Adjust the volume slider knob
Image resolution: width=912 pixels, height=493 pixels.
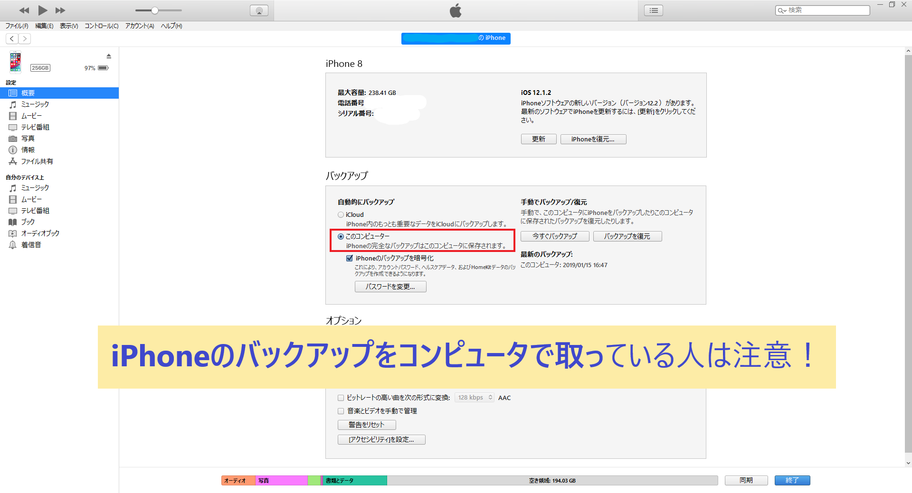(x=155, y=10)
